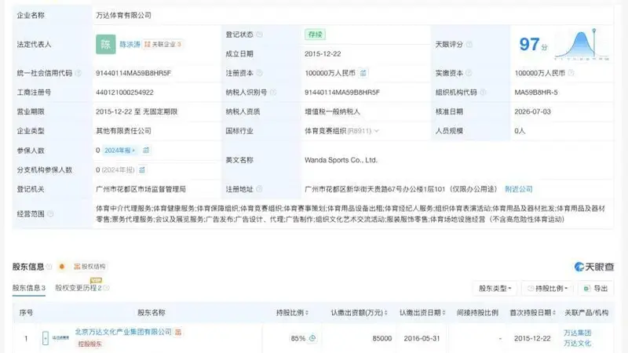Image resolution: width=628 pixels, height=353 pixels.
Task: Click the orange dot icon beside 股东信息
Action: click(62, 267)
